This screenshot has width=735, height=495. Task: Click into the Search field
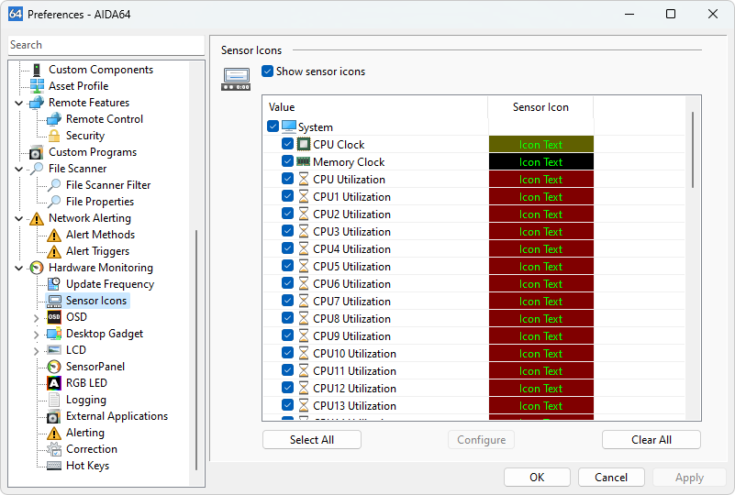106,45
